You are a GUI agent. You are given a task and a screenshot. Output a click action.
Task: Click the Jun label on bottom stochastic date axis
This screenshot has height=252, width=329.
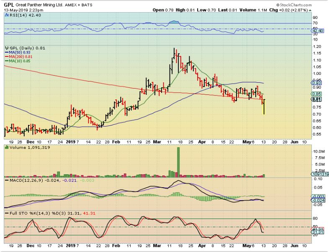click(x=294, y=245)
